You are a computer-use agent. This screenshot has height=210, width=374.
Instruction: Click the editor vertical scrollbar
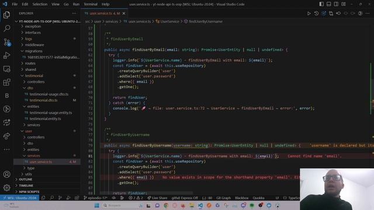tap(372, 110)
